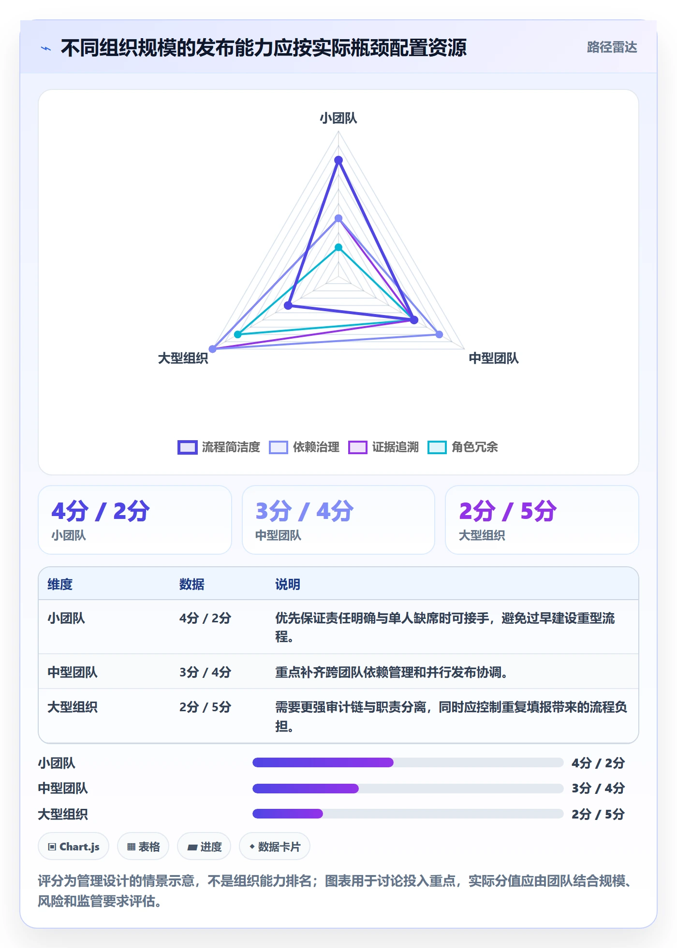Click the 小团队 progress bar
Viewport: 677px width, 948px height.
pos(408,762)
